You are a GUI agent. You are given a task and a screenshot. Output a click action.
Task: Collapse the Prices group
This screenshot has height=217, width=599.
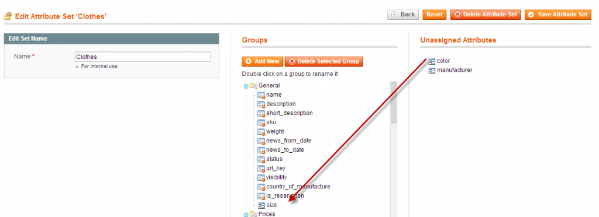246,215
